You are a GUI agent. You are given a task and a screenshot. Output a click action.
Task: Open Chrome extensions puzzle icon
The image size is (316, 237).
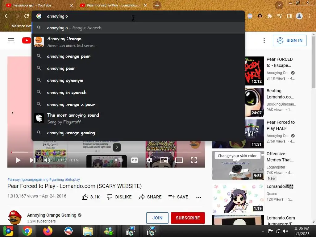coord(269,16)
